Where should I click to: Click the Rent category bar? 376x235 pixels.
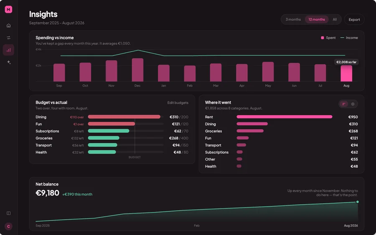(285, 117)
